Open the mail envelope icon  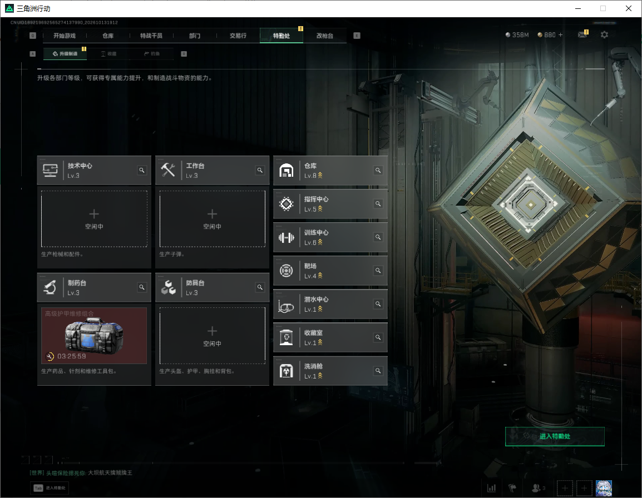pyautogui.click(x=582, y=35)
